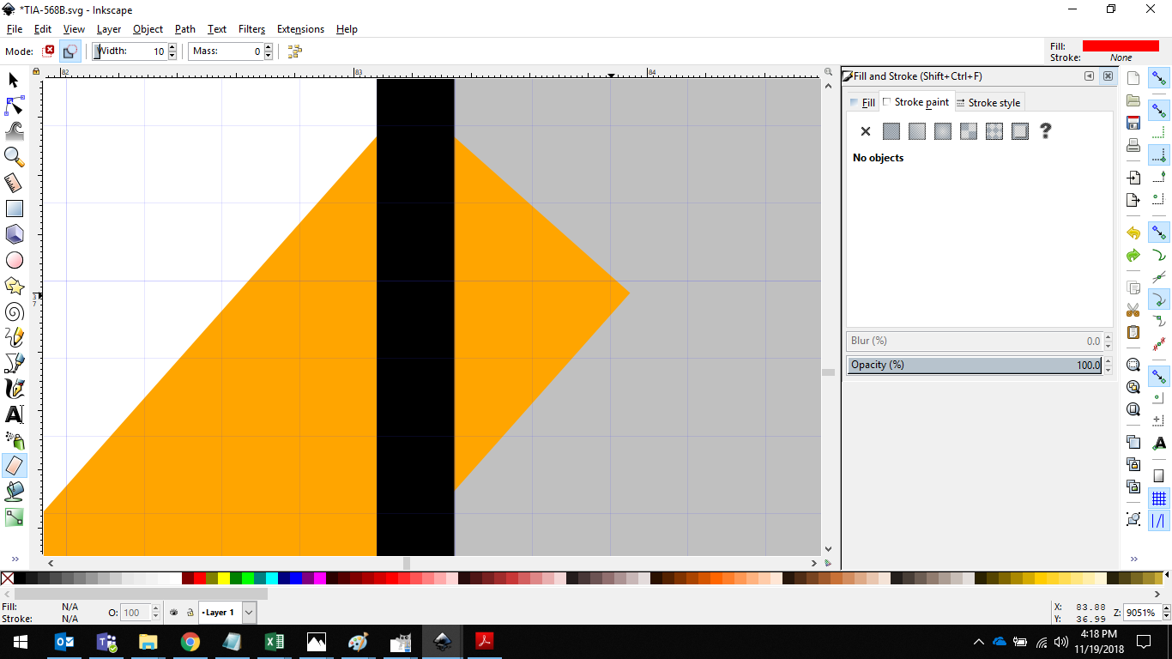
Task: Toggle the topmost enable snapping button
Action: tap(1159, 78)
